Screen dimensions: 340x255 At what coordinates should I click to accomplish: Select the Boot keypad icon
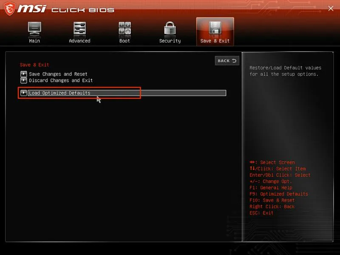coord(125,28)
